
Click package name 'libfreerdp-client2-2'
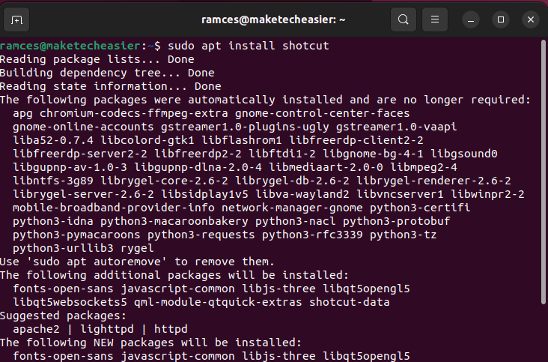pos(356,140)
